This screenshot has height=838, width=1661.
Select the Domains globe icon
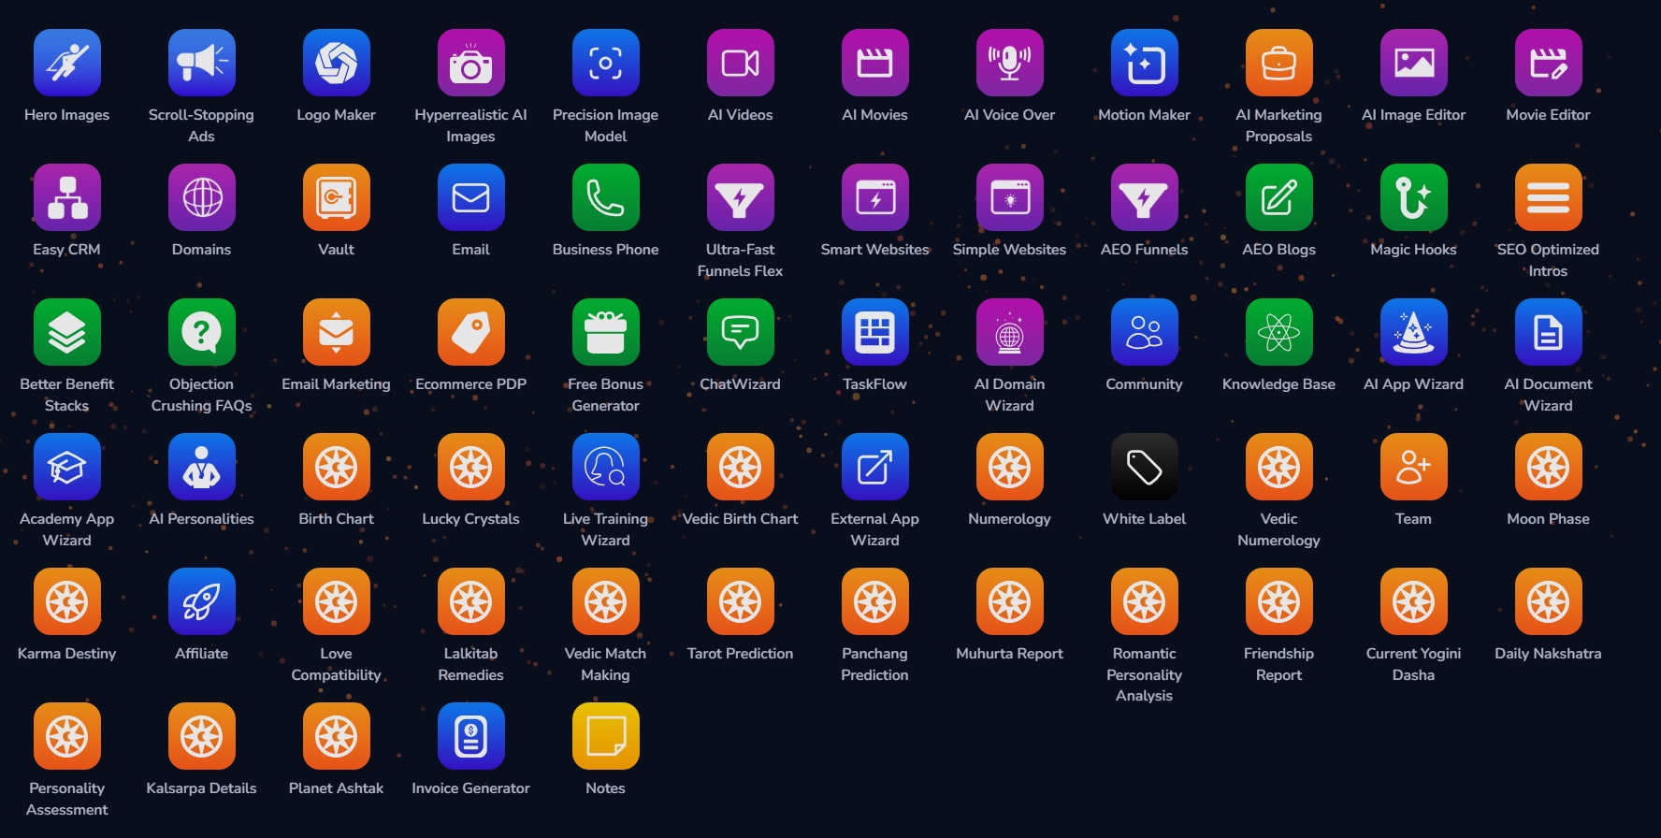point(202,197)
